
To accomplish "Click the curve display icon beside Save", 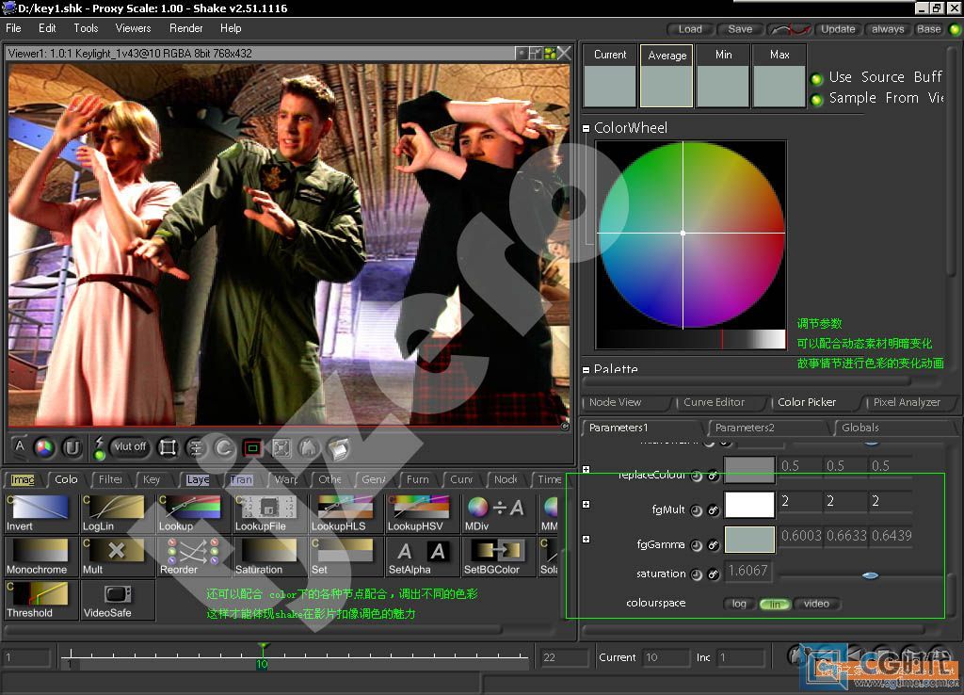I will 790,29.
